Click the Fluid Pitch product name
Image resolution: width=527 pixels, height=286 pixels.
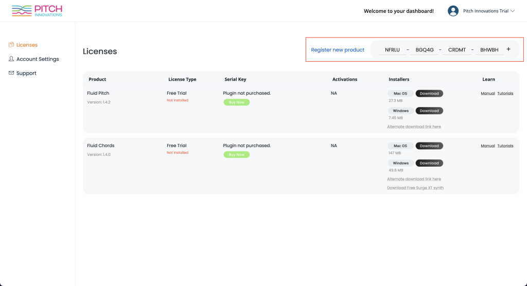98,93
